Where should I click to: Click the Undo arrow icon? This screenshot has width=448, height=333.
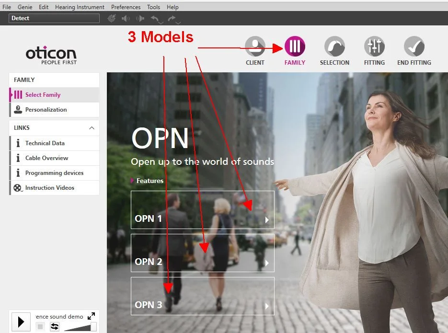click(155, 18)
